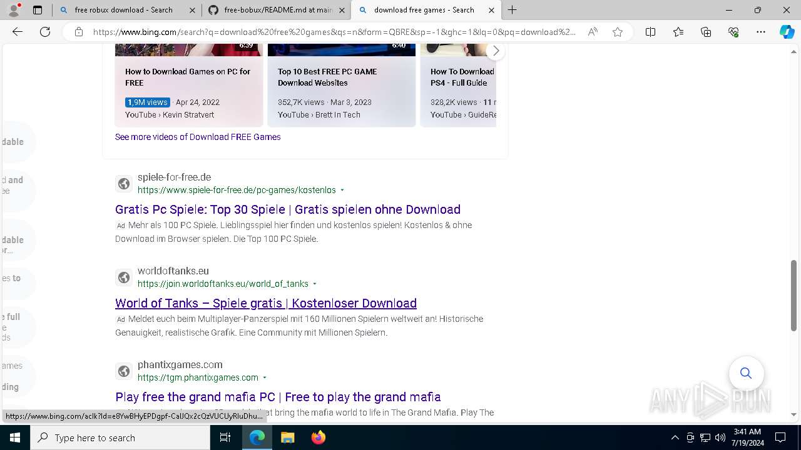The height and width of the screenshot is (450, 801).
Task: Open tab actions menu icon
Action: tap(38, 10)
